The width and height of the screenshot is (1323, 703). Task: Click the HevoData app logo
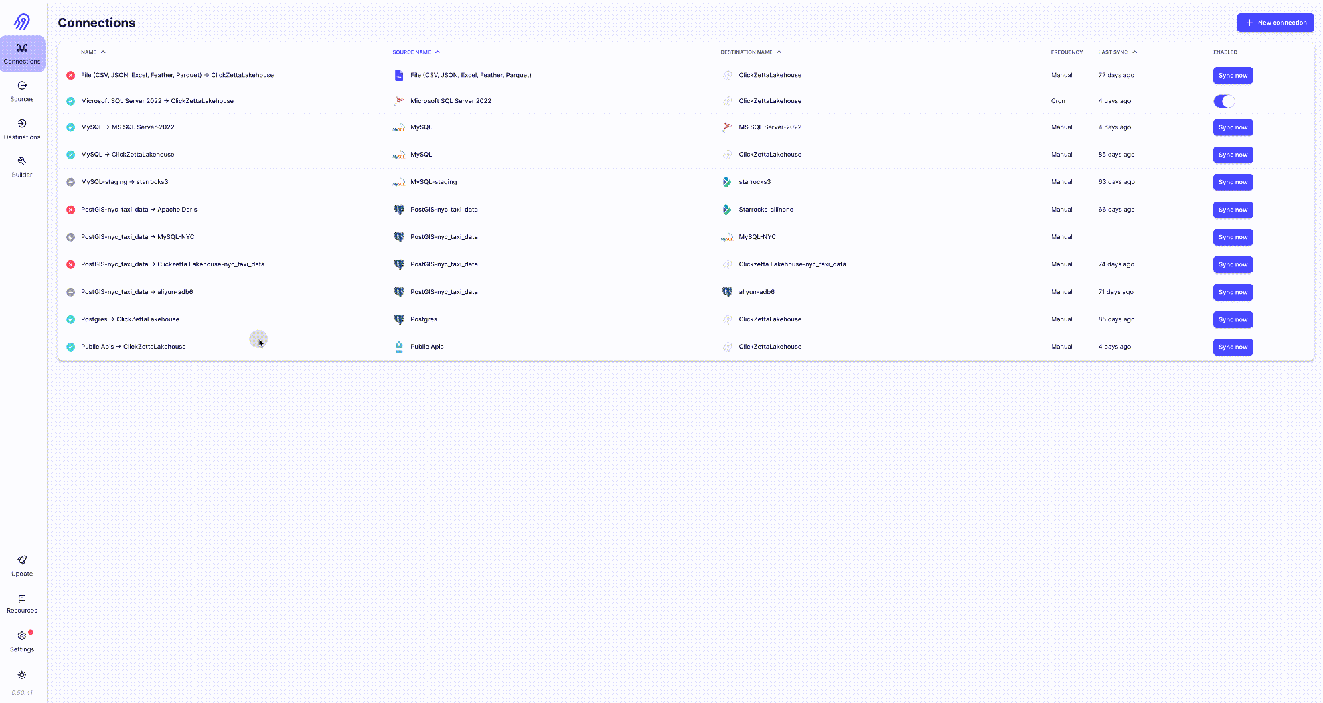point(22,21)
